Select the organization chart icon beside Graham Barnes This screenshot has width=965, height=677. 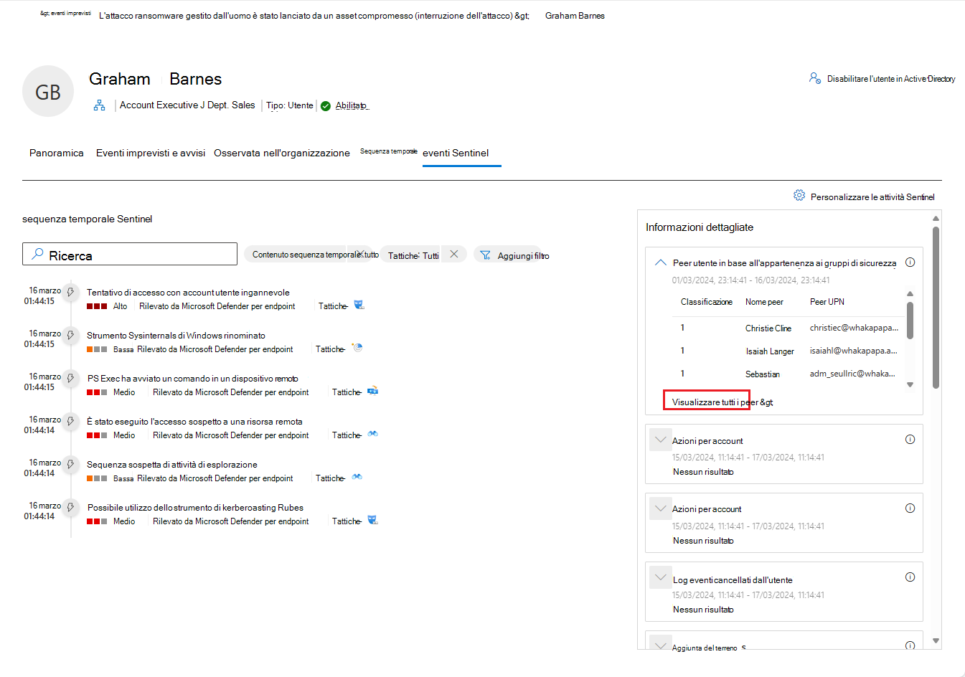click(99, 105)
